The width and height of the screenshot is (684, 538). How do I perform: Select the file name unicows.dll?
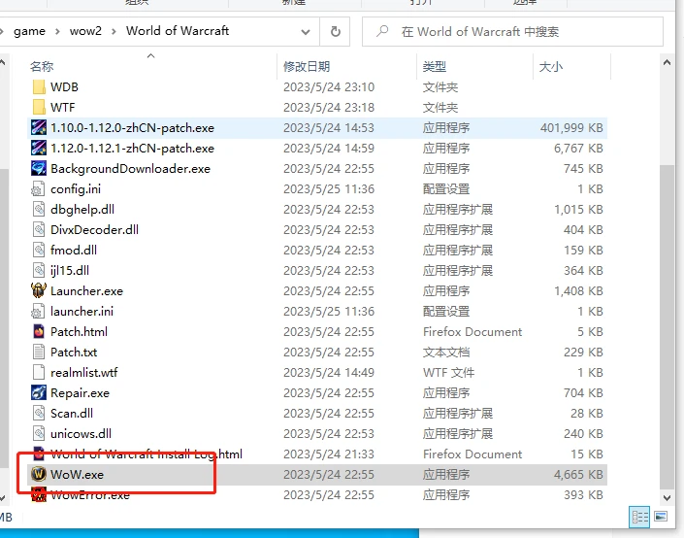click(81, 434)
